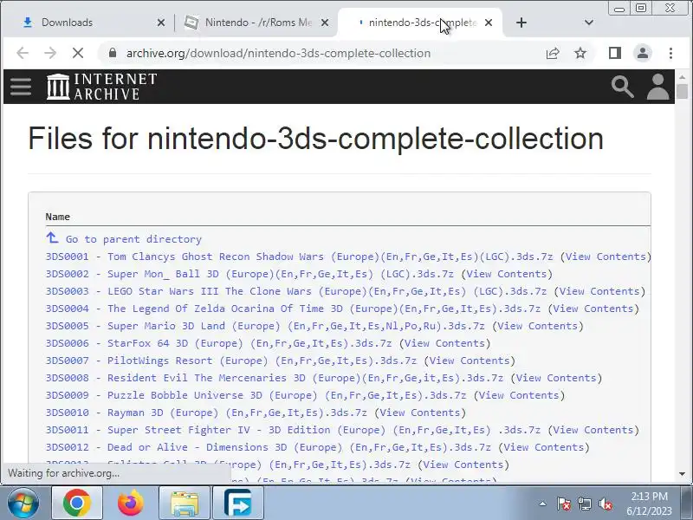The image size is (693, 520).
Task: Go back to previous page
Action: (x=23, y=53)
